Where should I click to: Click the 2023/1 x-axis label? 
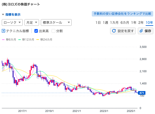(x=104, y=111)
